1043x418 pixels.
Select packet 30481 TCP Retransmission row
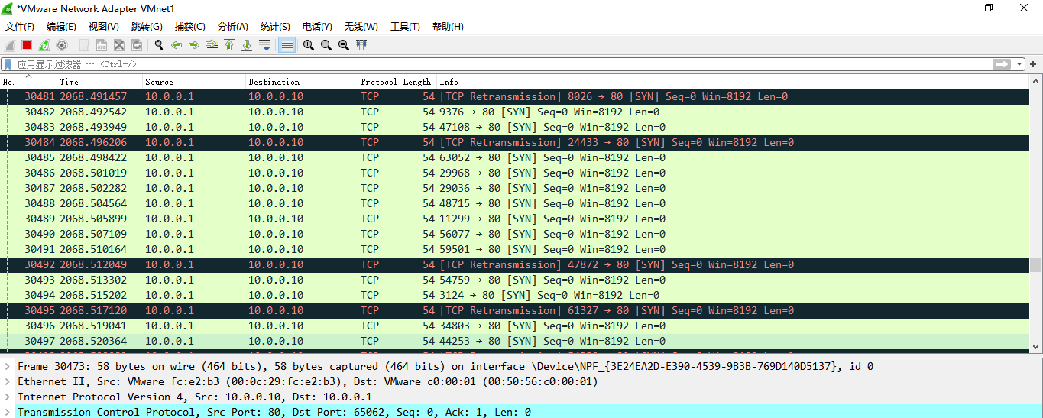point(515,97)
